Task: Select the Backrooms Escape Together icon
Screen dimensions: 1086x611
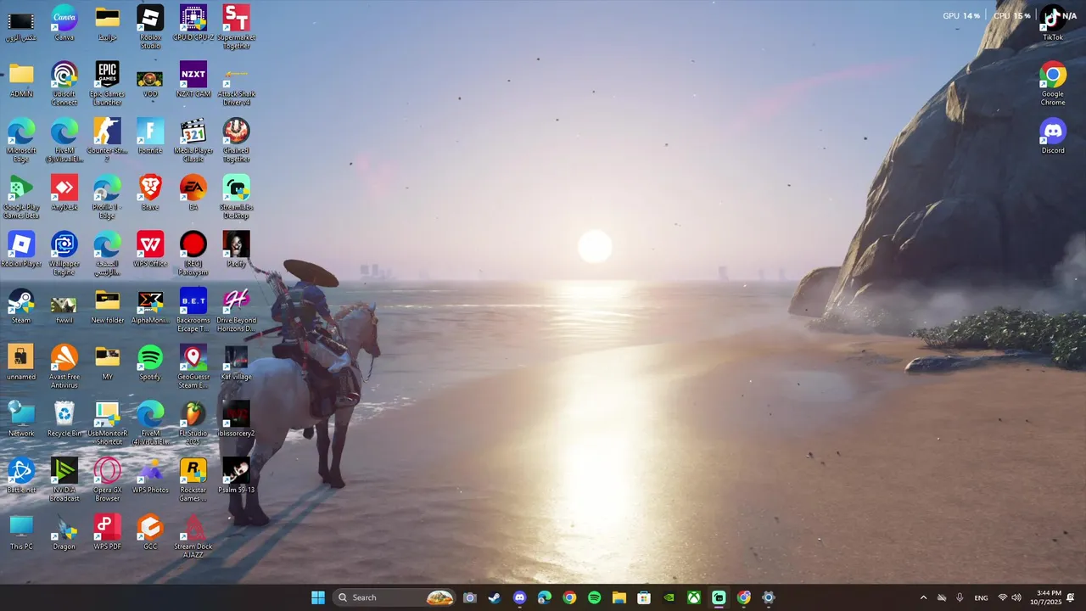Action: coord(193,310)
